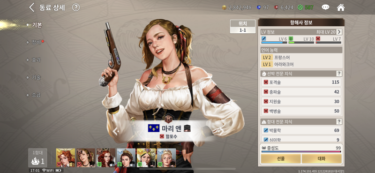The height and width of the screenshot is (173, 375).
Task: Tap the gold coin currency icon
Action: point(224,8)
